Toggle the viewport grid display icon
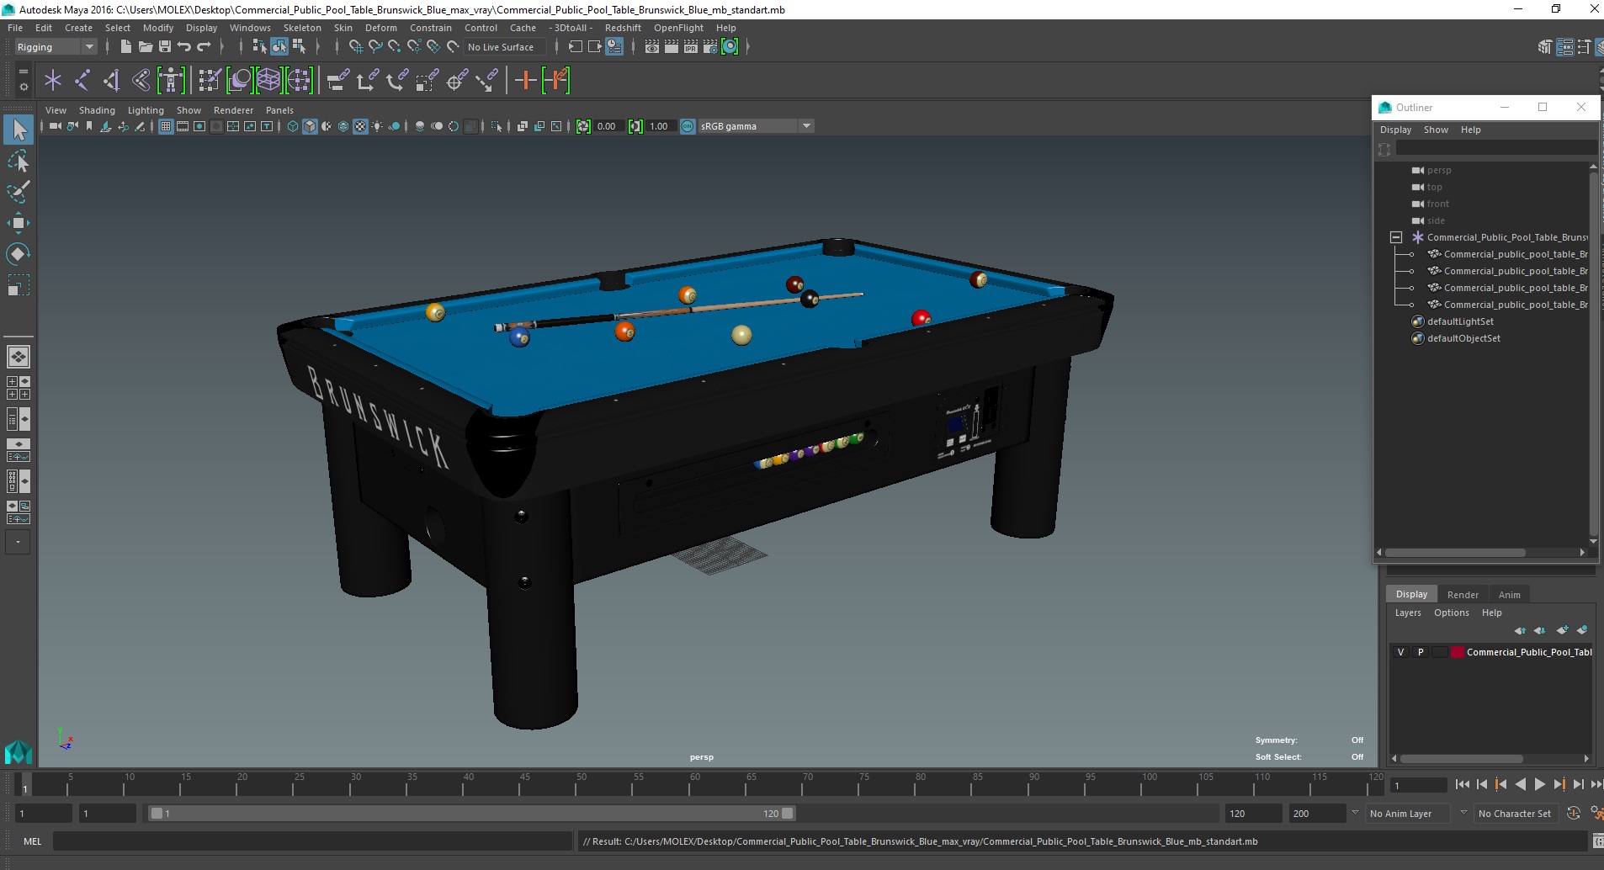This screenshot has width=1604, height=870. pyautogui.click(x=166, y=126)
